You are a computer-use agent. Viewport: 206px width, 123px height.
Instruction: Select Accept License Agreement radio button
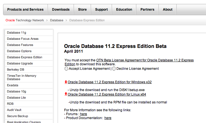(66, 69)
